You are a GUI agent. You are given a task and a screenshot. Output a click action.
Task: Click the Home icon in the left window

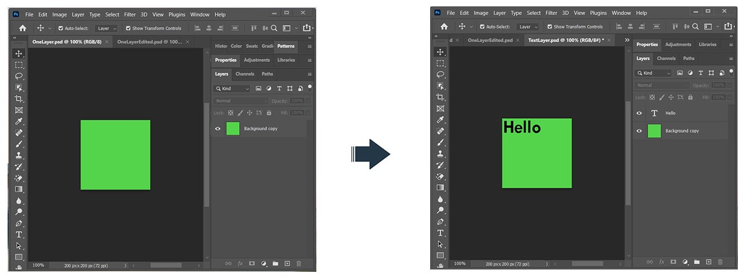coord(23,28)
